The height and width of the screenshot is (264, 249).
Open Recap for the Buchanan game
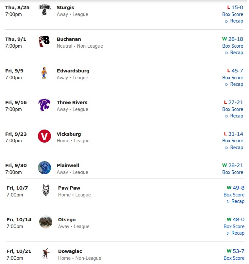(234, 53)
